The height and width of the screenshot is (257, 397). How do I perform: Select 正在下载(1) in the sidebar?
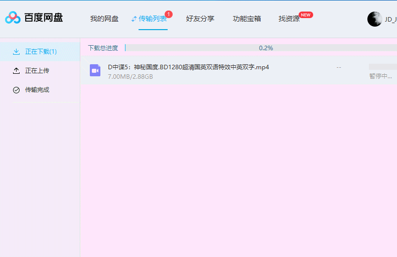40,52
